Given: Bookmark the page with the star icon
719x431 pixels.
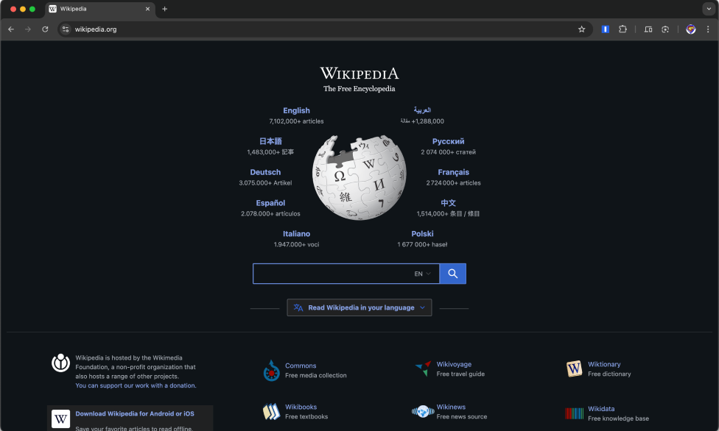Looking at the screenshot, I should pos(581,29).
